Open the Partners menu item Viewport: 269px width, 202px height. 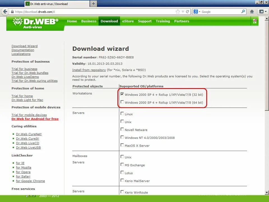pos(182,21)
